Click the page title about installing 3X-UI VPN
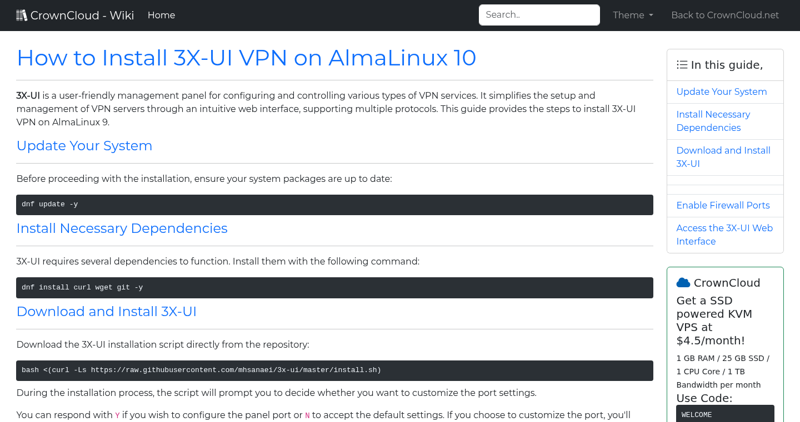Screen dimensions: 800x422 coord(246,58)
